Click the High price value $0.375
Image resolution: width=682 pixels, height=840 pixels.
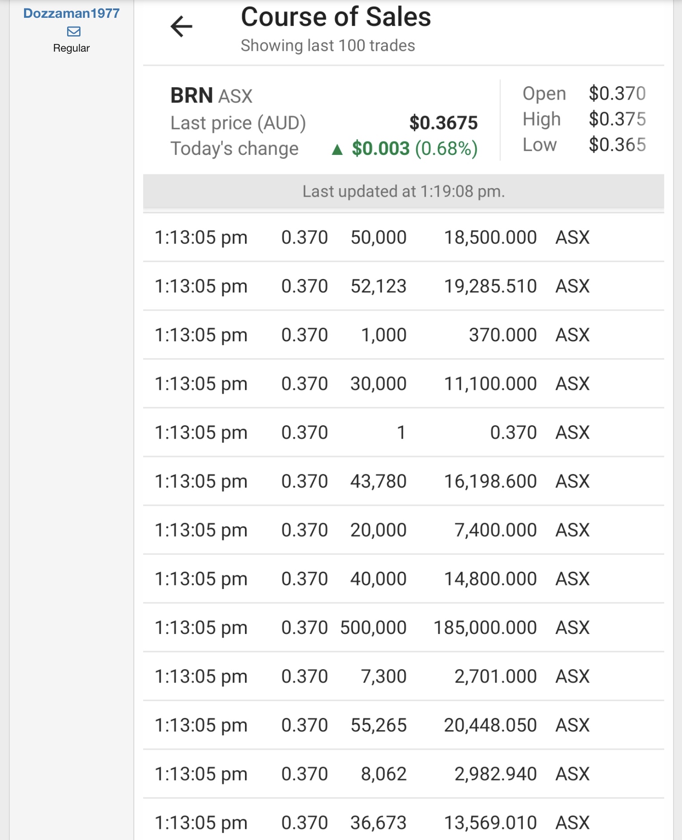[x=617, y=119]
